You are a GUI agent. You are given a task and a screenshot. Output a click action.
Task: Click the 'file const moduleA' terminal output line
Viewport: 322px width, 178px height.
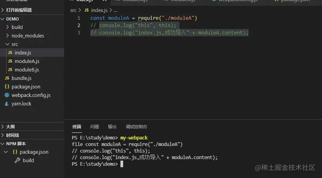pyautogui.click(x=127, y=144)
